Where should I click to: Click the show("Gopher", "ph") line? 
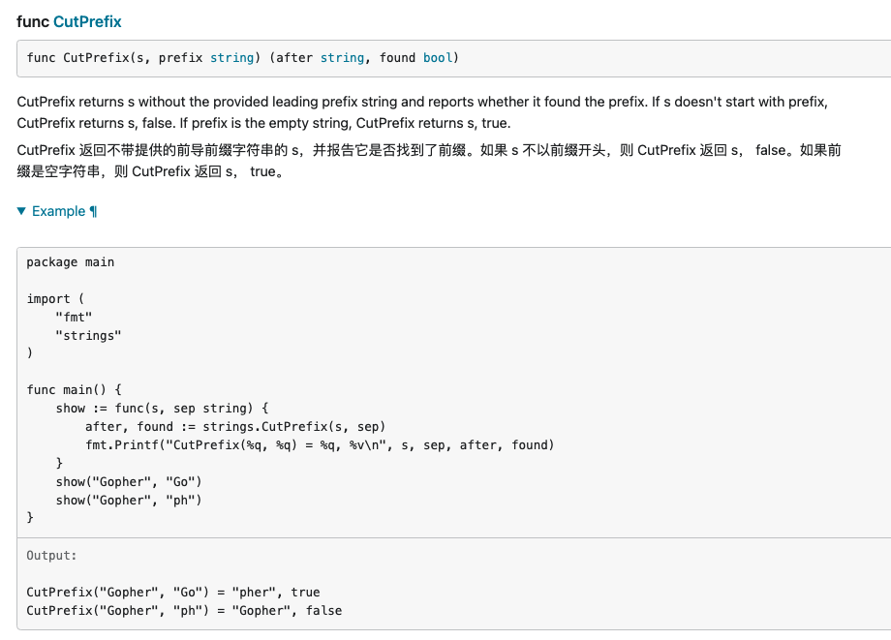[129, 501]
